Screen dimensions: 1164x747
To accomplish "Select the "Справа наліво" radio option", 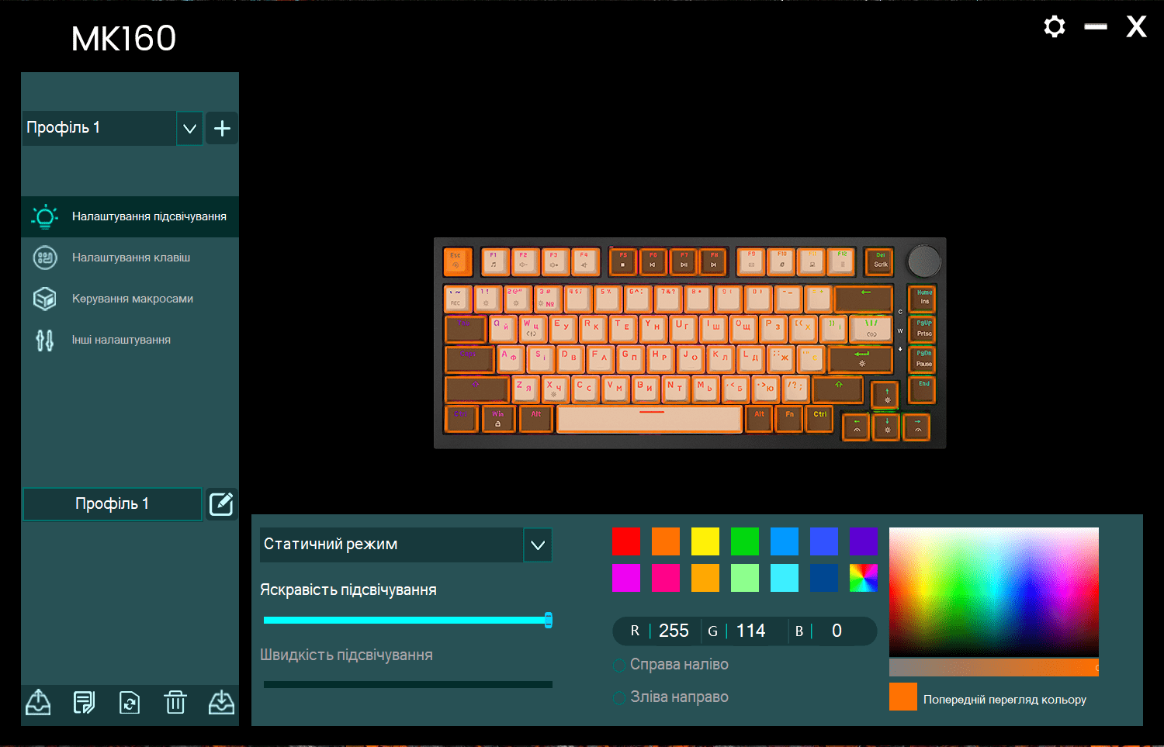I will point(619,666).
